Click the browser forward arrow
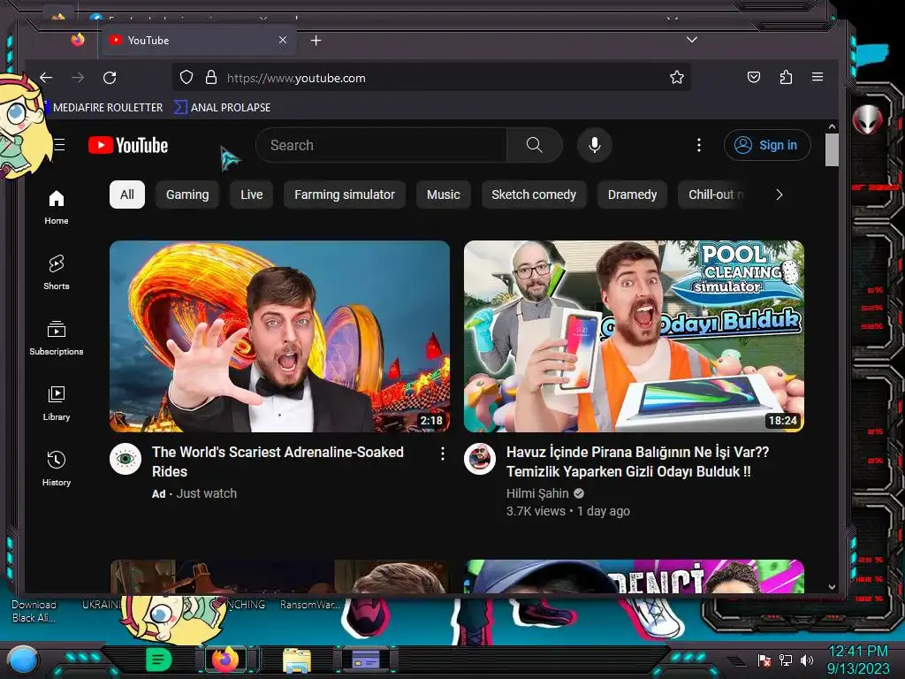The image size is (905, 679). point(78,78)
